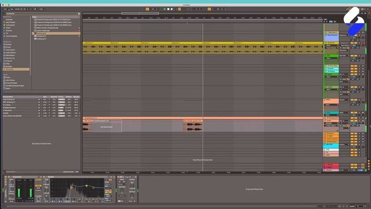This screenshot has height=209, width=371.
Task: Select the red A Reverb return track
Action: pyautogui.click(x=331, y=164)
